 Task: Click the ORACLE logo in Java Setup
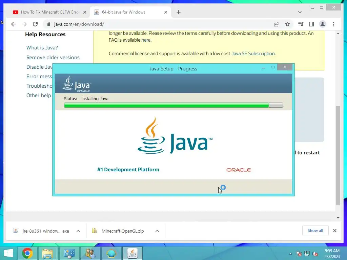coord(238,170)
